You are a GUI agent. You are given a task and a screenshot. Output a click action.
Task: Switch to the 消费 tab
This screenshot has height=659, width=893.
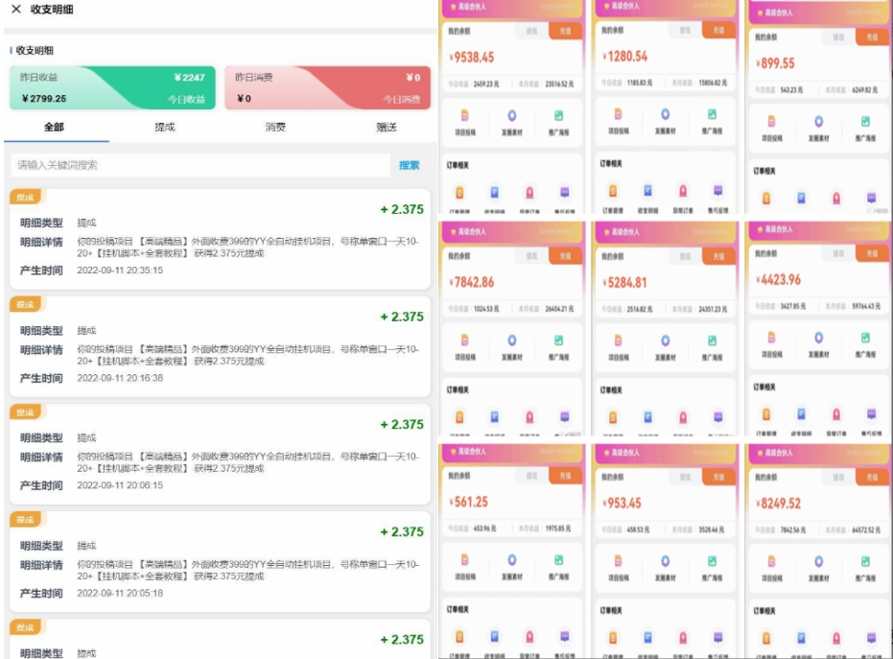[x=275, y=127]
